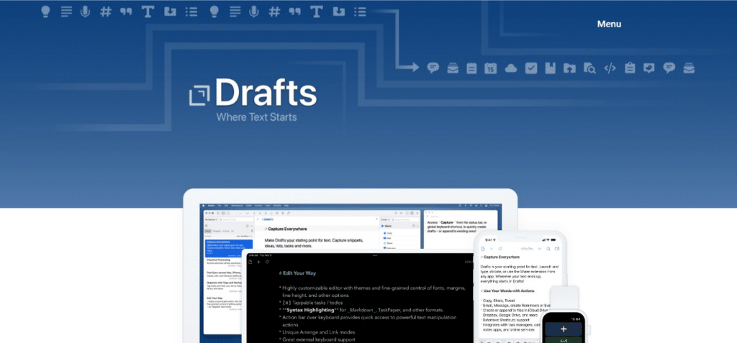Screen dimensions: 737x343
Task: Click the cloud icon in header row
Action: [x=511, y=68]
